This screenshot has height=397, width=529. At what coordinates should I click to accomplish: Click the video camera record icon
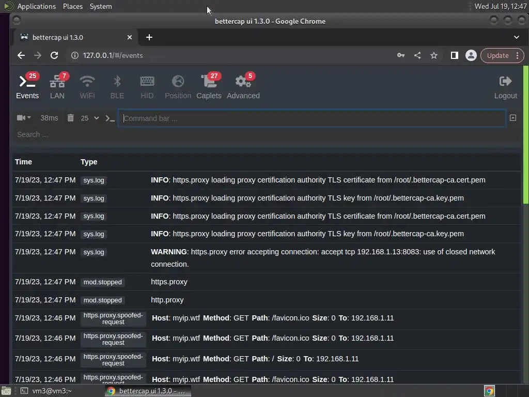(21, 117)
